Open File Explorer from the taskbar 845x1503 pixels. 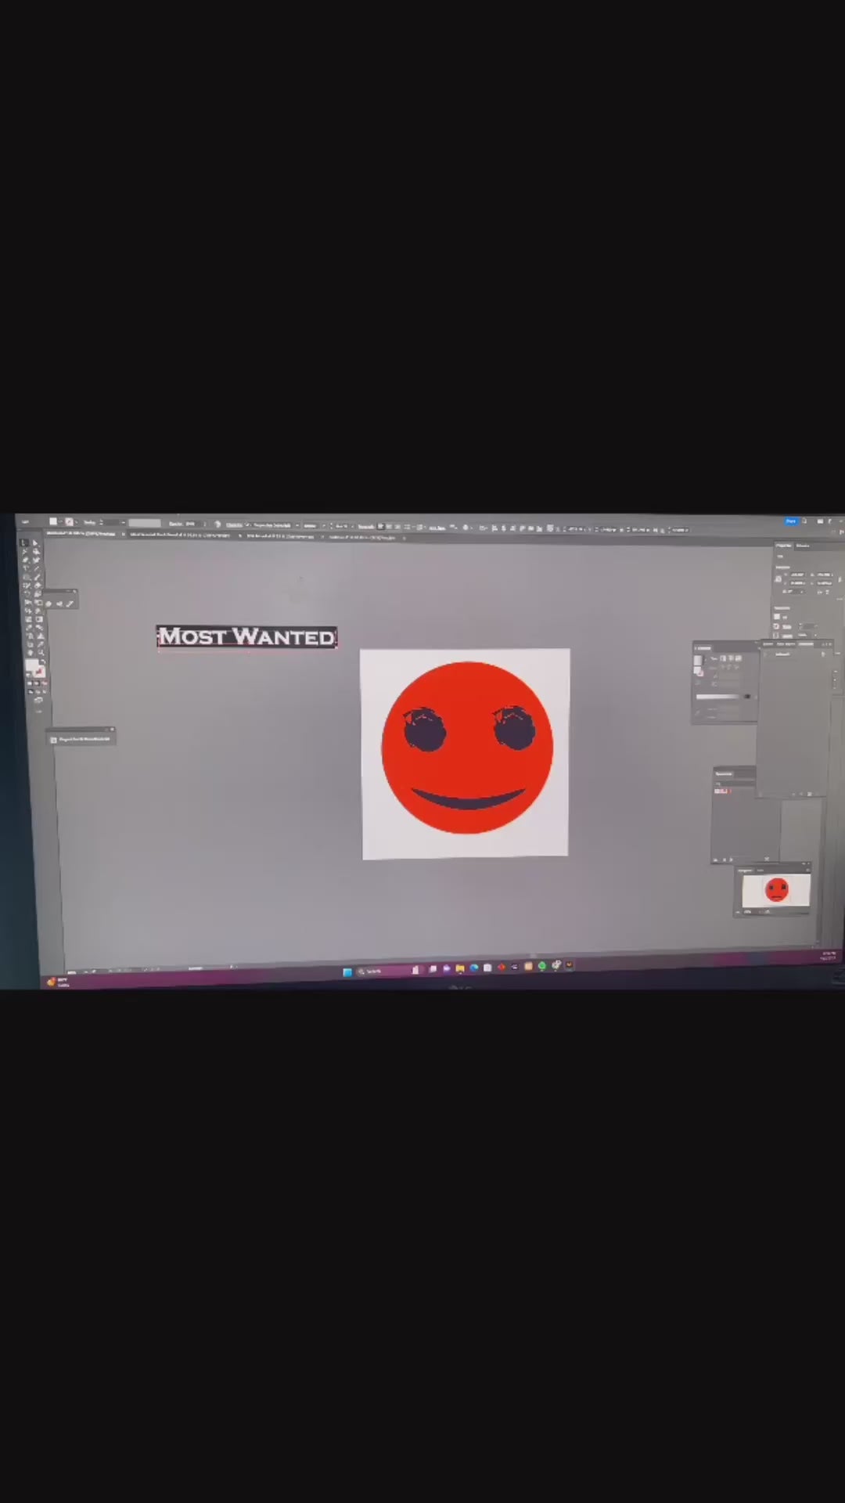[x=460, y=968]
